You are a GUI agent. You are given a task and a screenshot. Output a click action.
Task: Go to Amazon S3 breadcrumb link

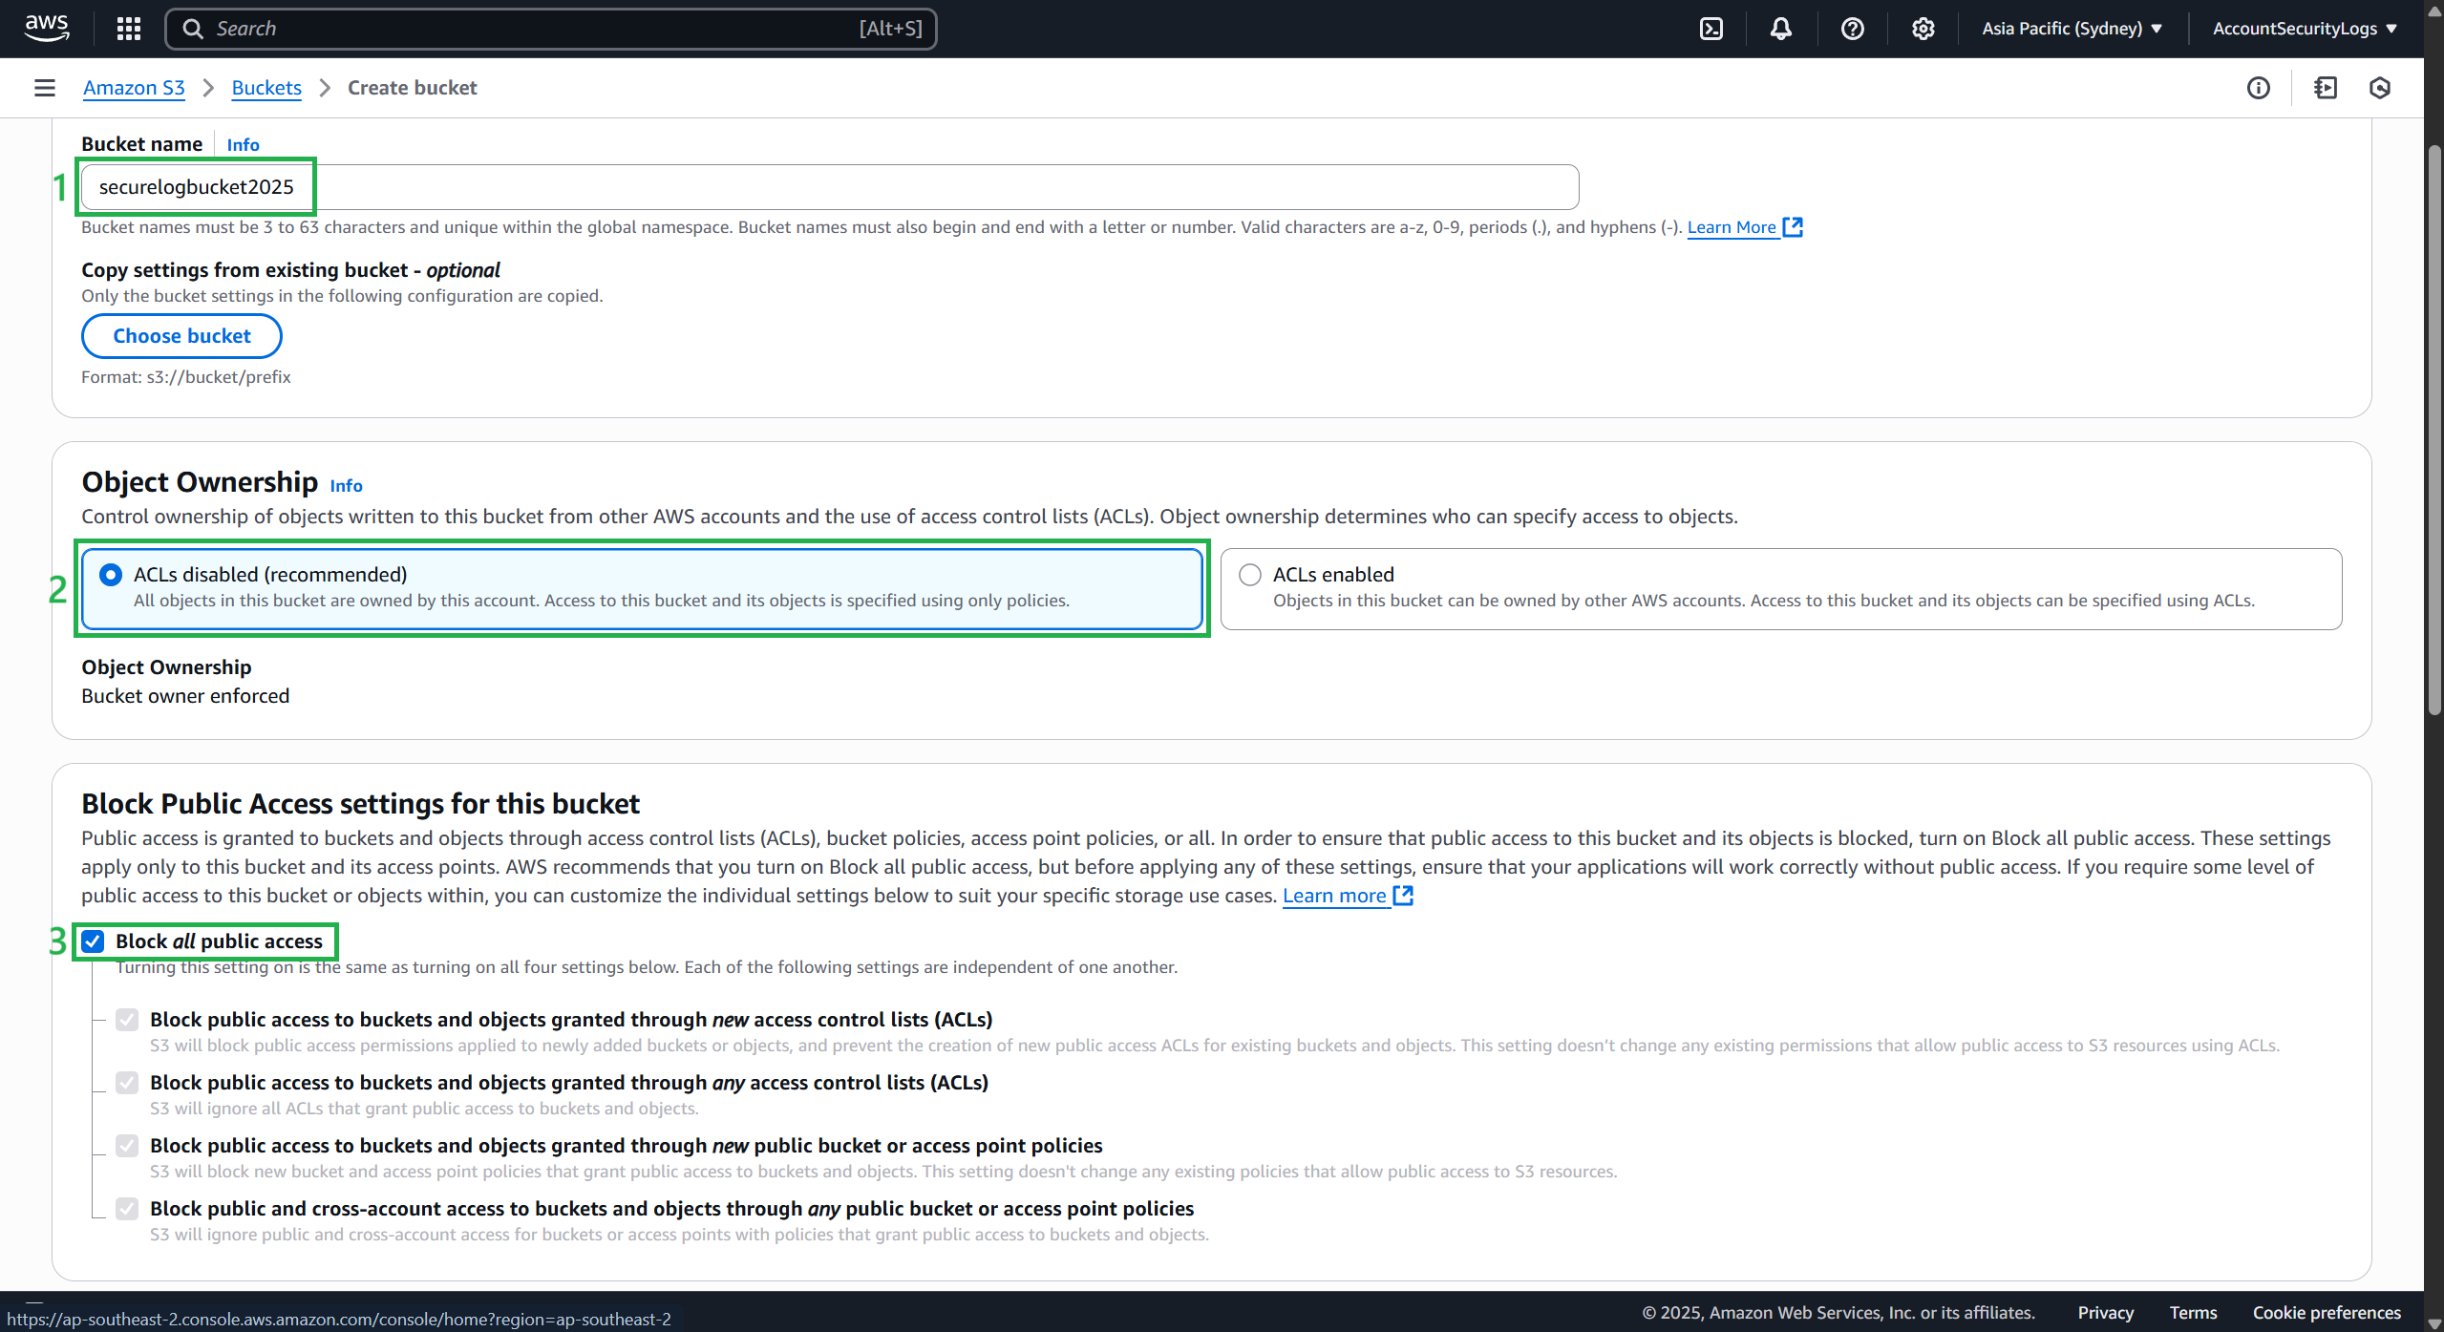tap(134, 88)
